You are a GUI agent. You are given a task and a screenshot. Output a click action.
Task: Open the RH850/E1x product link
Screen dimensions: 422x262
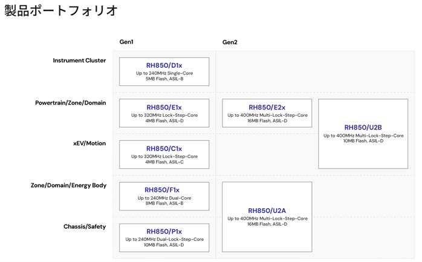tap(164, 107)
